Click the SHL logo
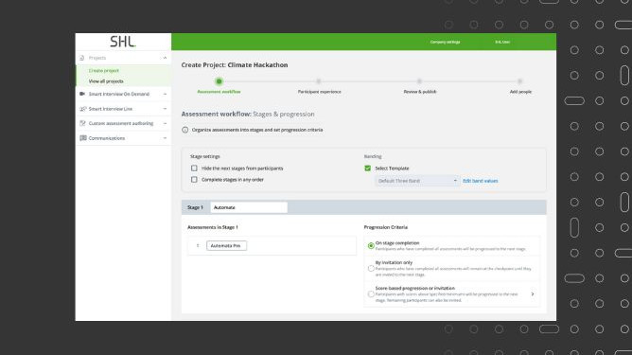Screen dimensions: 632x355 click(123, 42)
